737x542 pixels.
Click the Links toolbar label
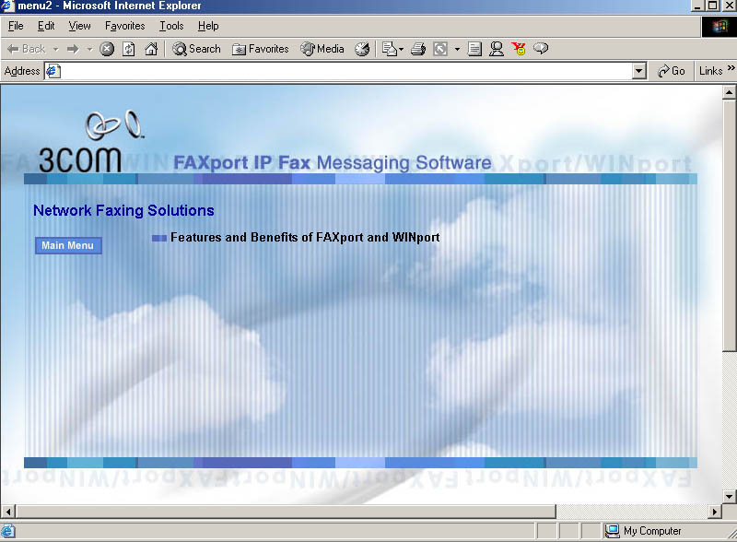click(710, 71)
